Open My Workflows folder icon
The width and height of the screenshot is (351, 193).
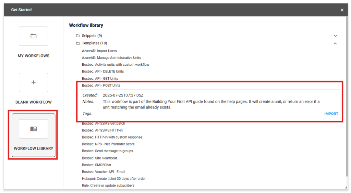(33, 36)
